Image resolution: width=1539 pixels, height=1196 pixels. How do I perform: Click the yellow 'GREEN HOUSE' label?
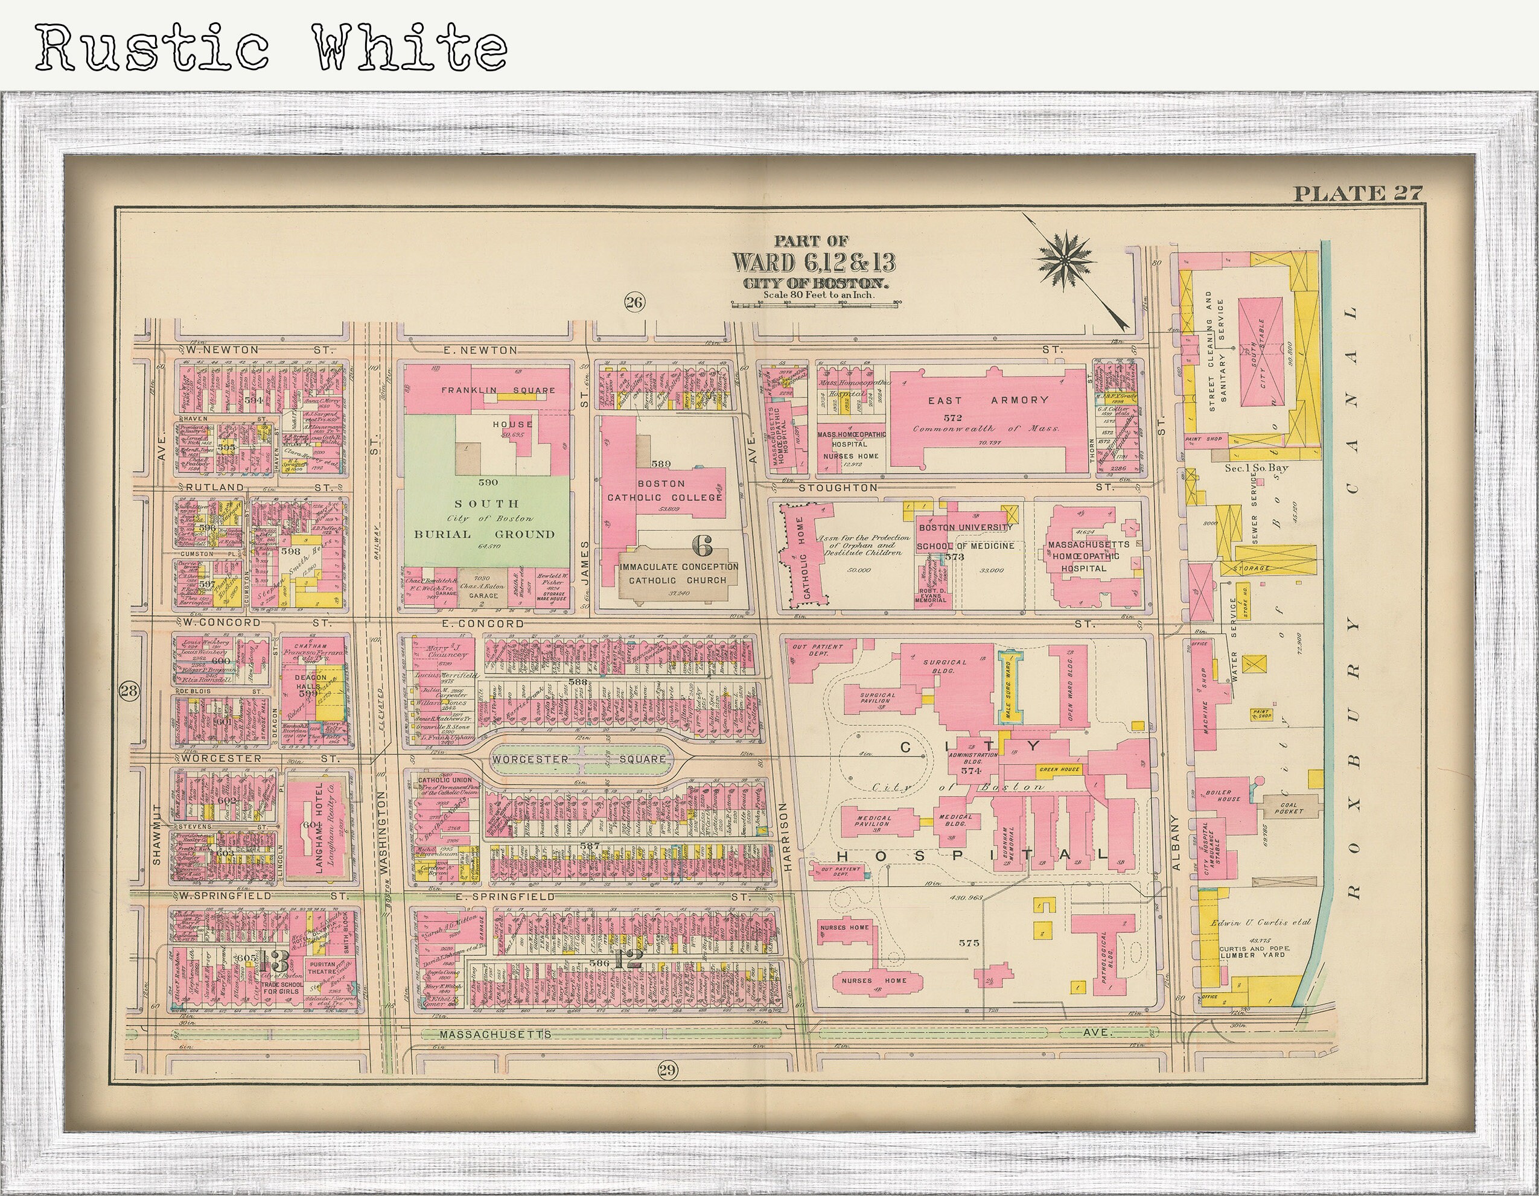[x=1059, y=769]
